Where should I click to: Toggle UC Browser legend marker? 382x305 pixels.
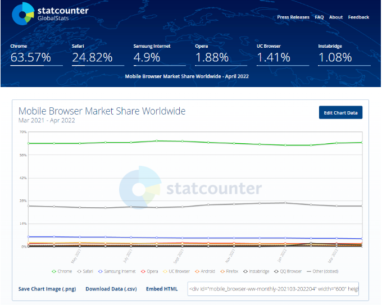pyautogui.click(x=176, y=271)
